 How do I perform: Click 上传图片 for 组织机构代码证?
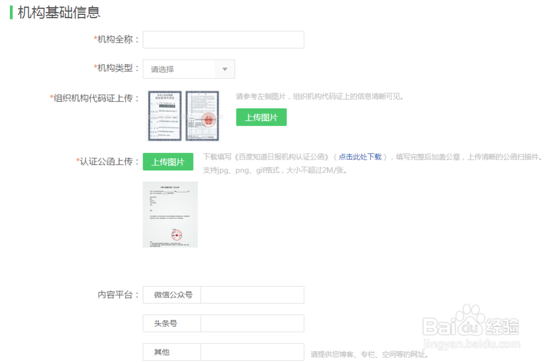[261, 117]
